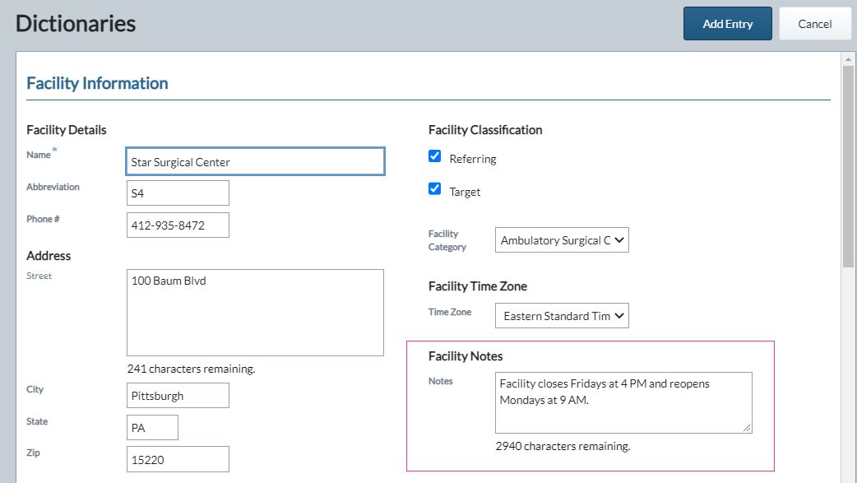
Task: Uncheck the Referring classification checkbox
Action: coord(434,156)
